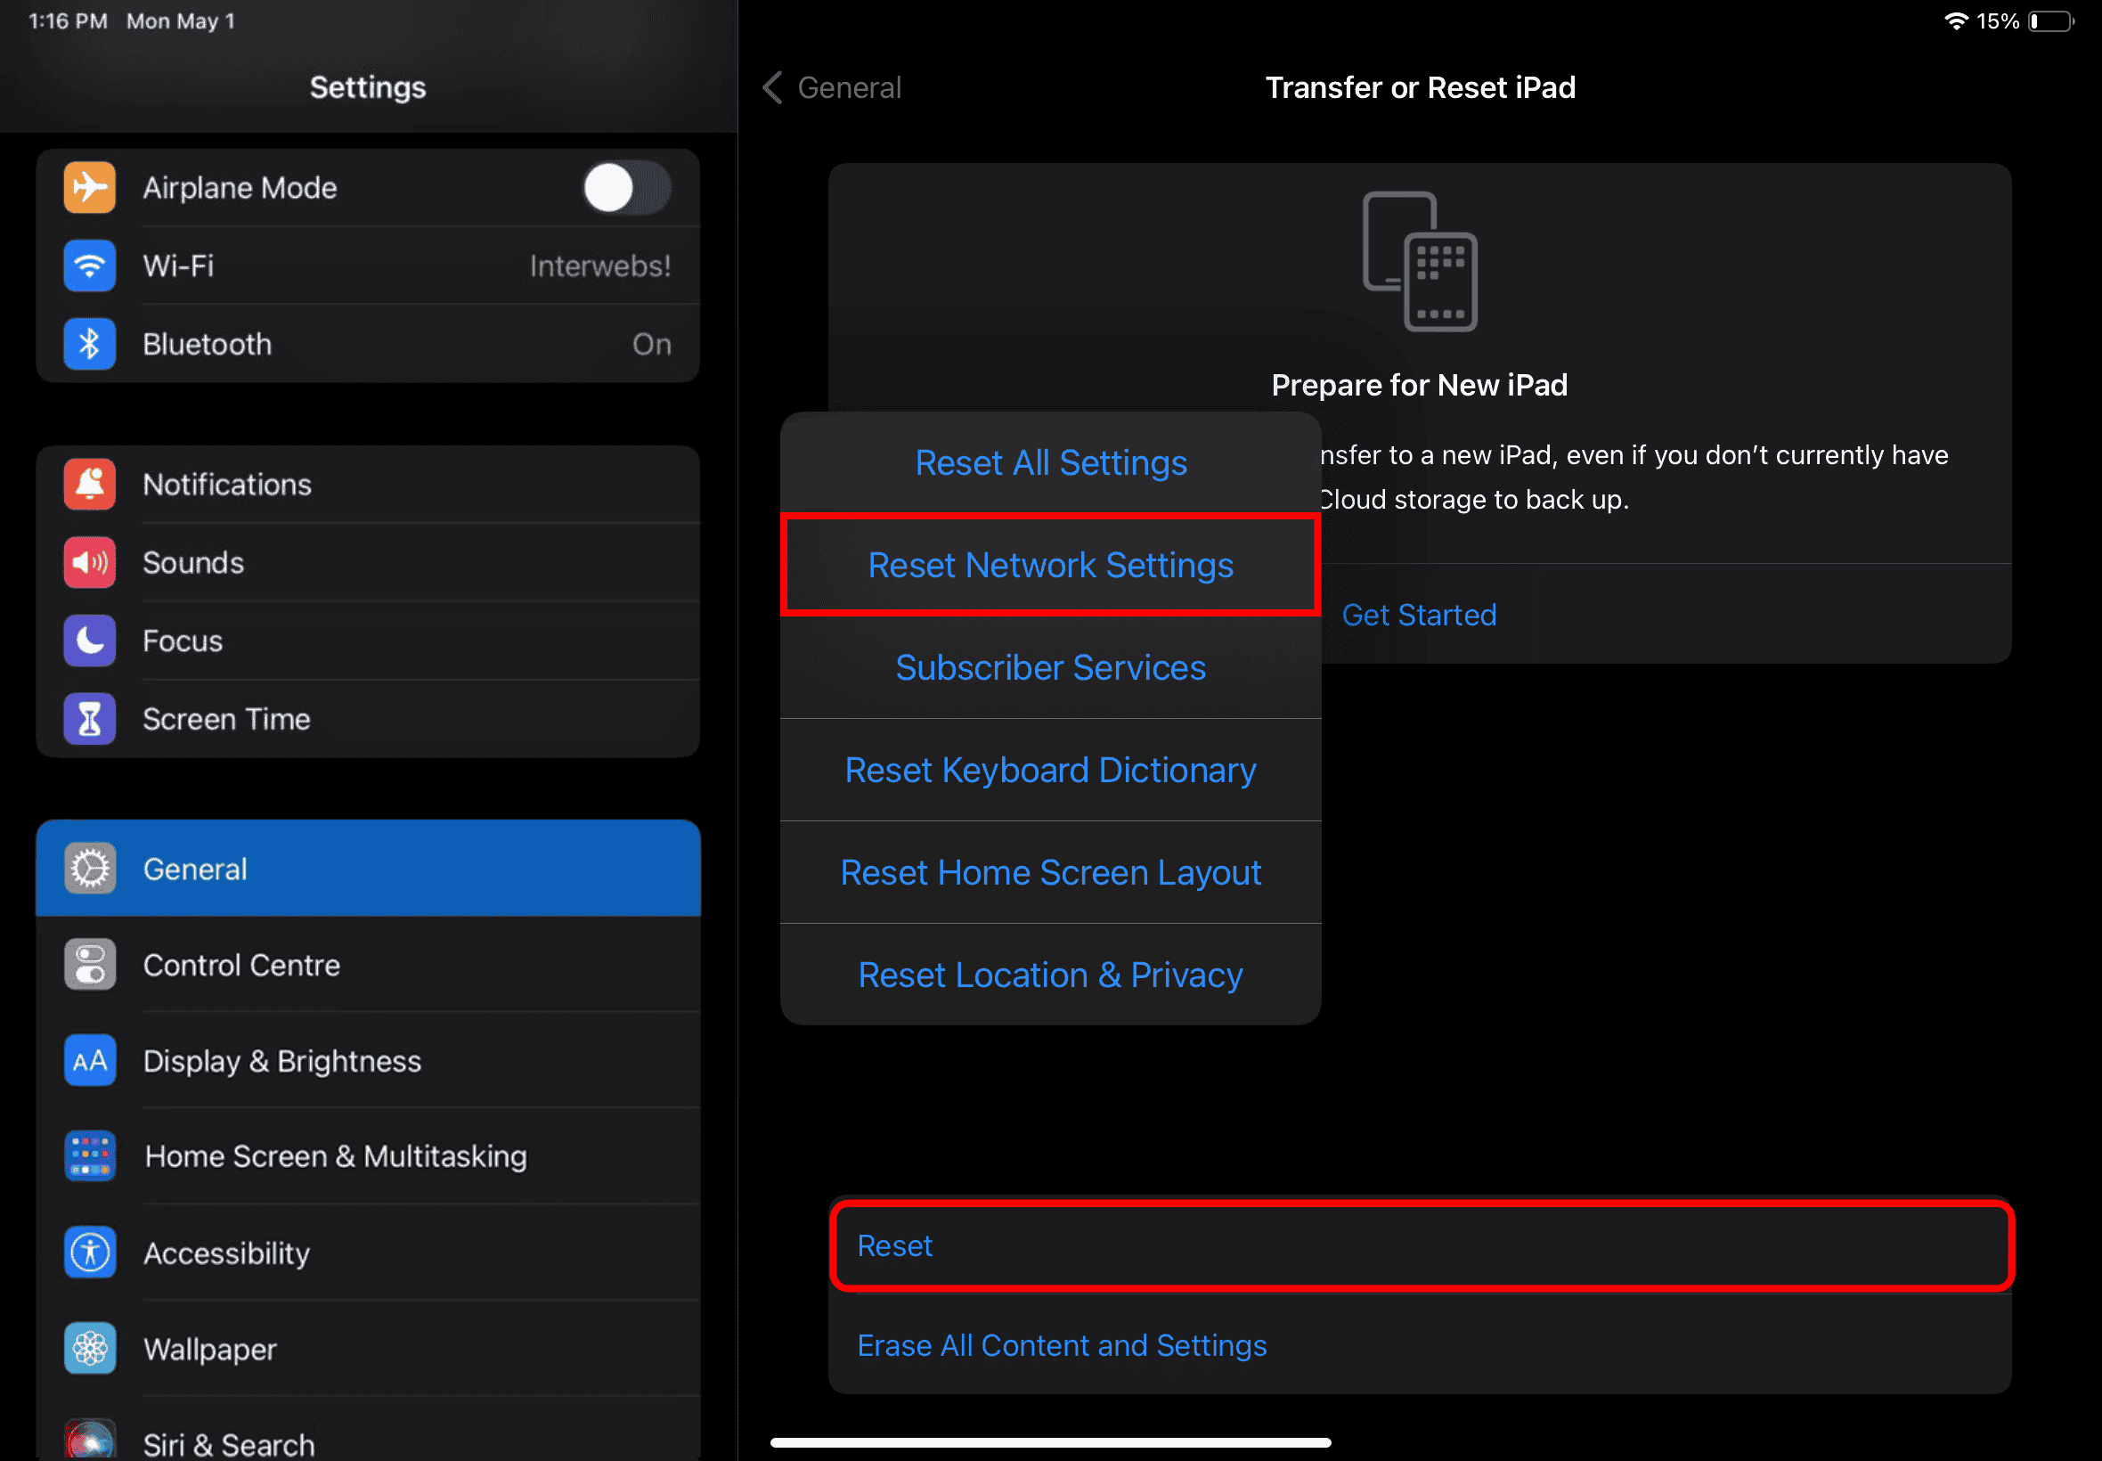Viewport: 2102px width, 1461px height.
Task: Open Notifications via bell icon
Action: tap(89, 485)
